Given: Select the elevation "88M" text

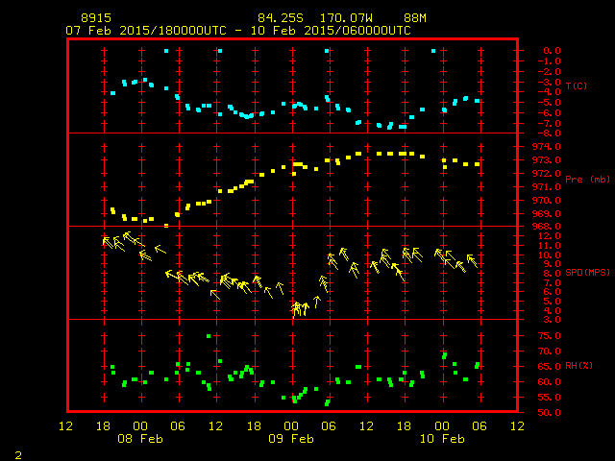Looking at the screenshot, I should (x=415, y=18).
